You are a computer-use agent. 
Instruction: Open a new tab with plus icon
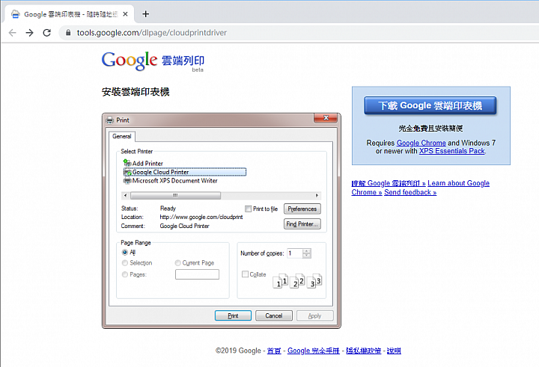coord(146,14)
